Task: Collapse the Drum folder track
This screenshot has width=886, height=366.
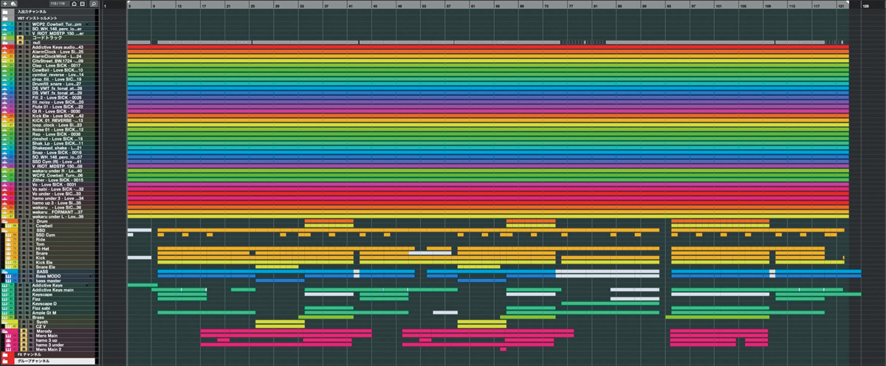Action: tap(6, 221)
